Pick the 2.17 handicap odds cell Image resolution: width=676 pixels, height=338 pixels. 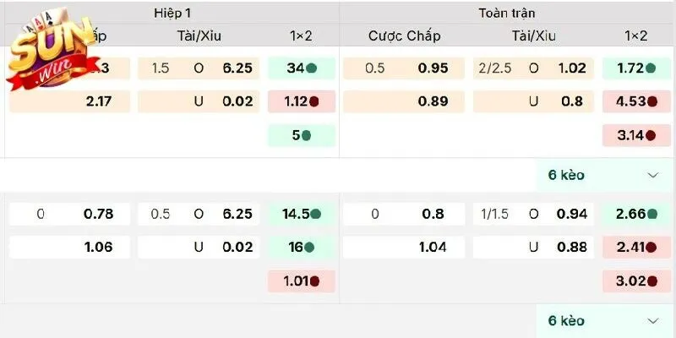(70, 101)
